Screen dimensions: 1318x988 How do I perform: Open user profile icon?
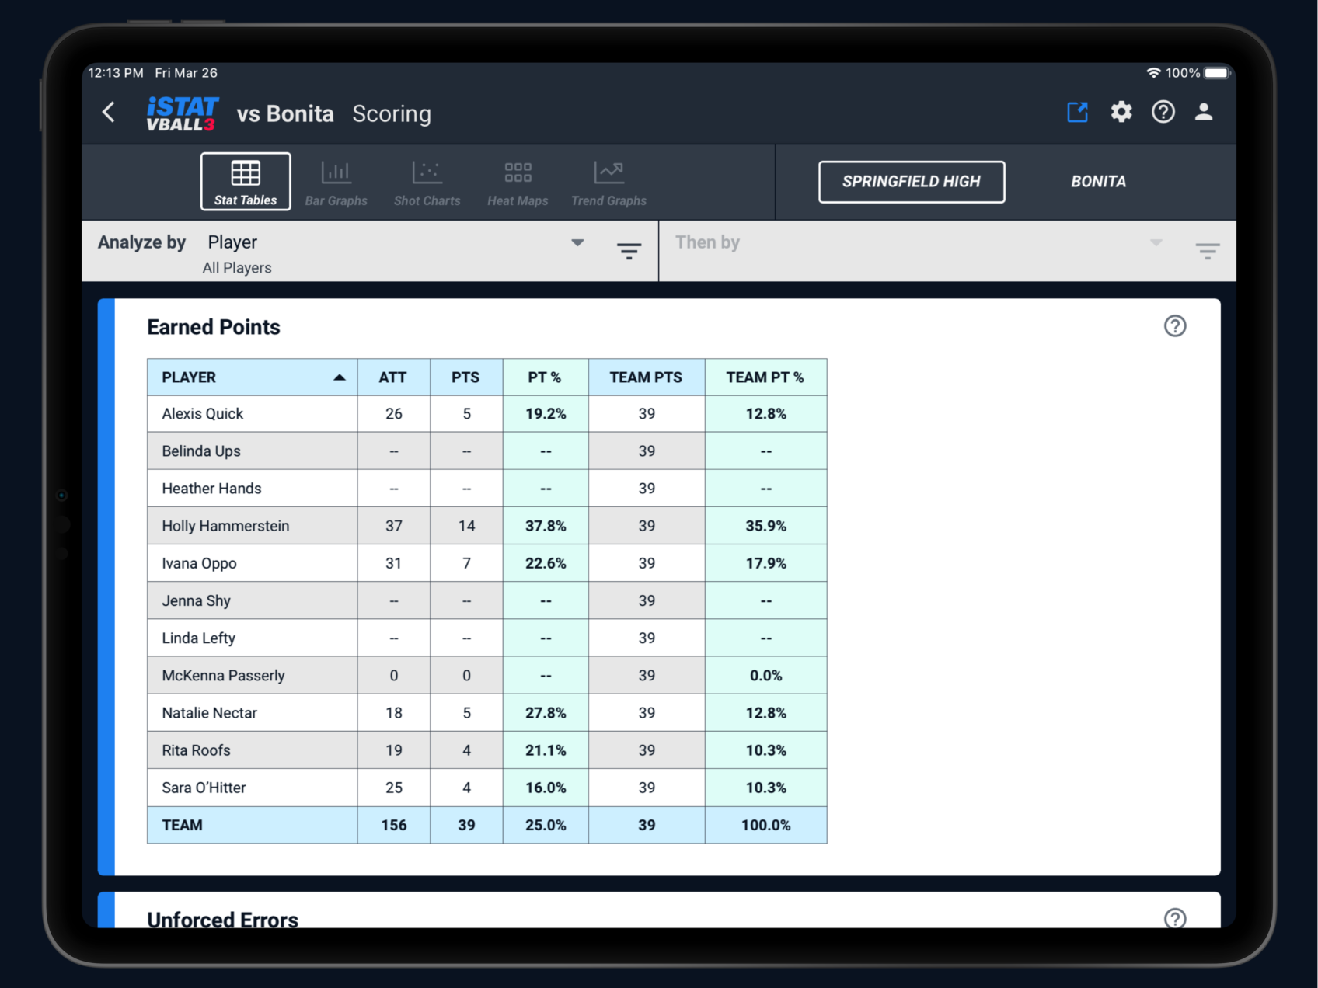coord(1203,113)
